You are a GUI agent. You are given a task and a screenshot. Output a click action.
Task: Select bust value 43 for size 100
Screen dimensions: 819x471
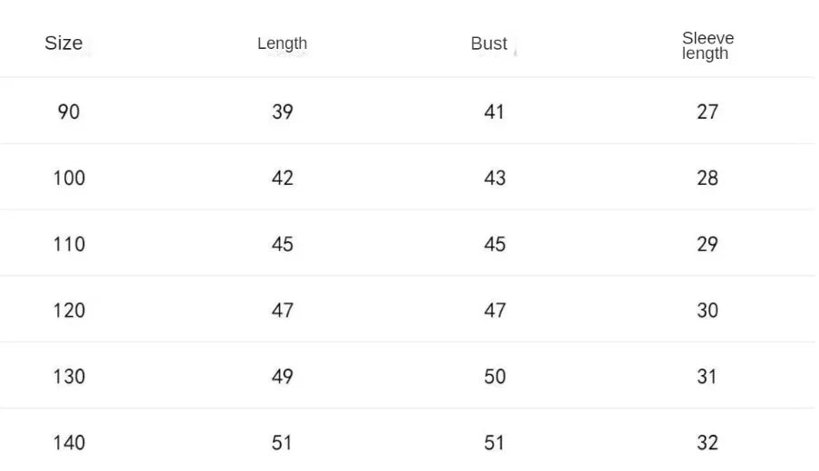pyautogui.click(x=495, y=178)
